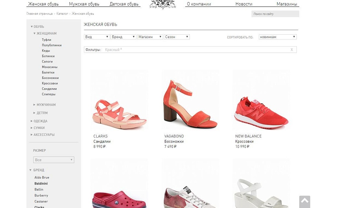Image resolution: width=344 pixels, height=208 pixels.
Task: Filter by Baldinini brand
Action: [41, 184]
